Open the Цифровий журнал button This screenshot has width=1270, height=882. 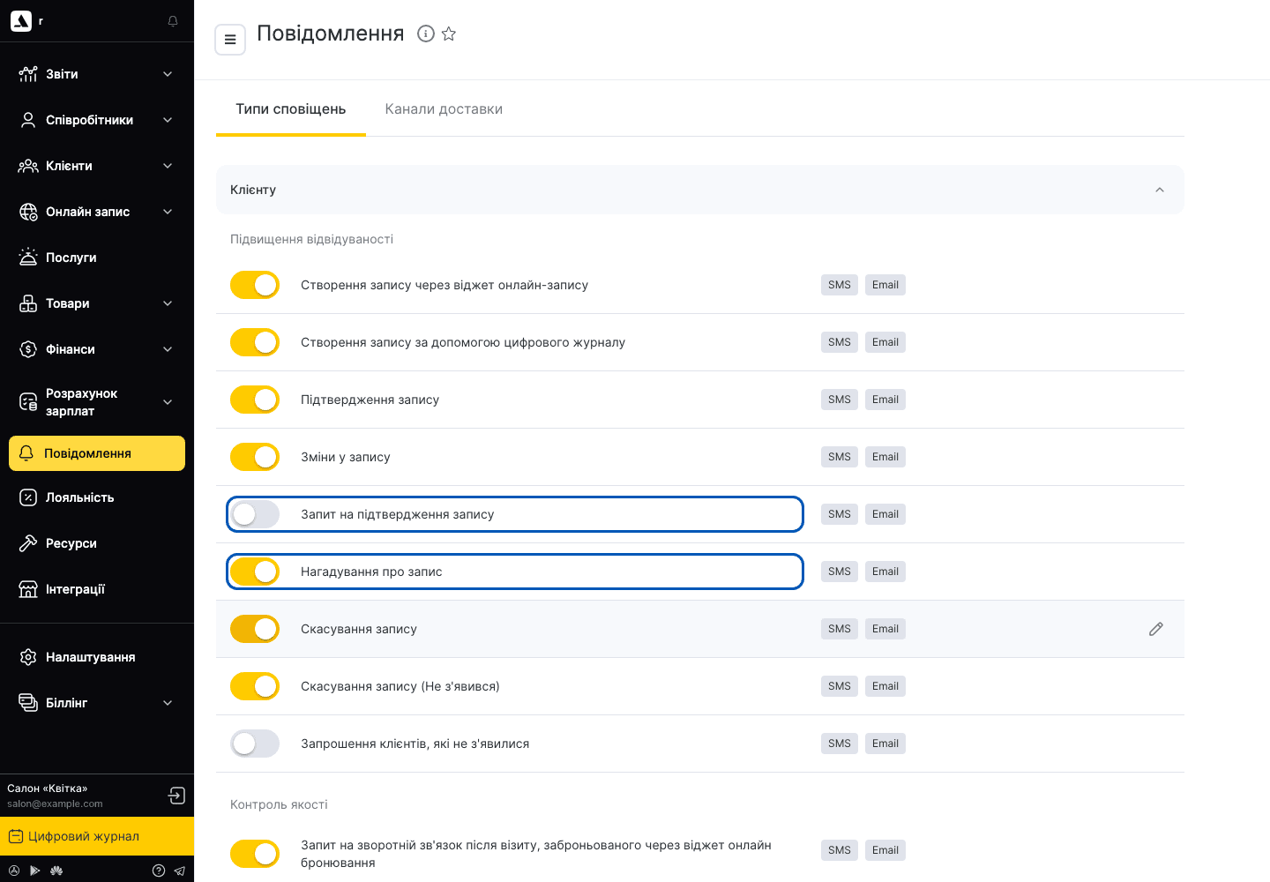[97, 836]
